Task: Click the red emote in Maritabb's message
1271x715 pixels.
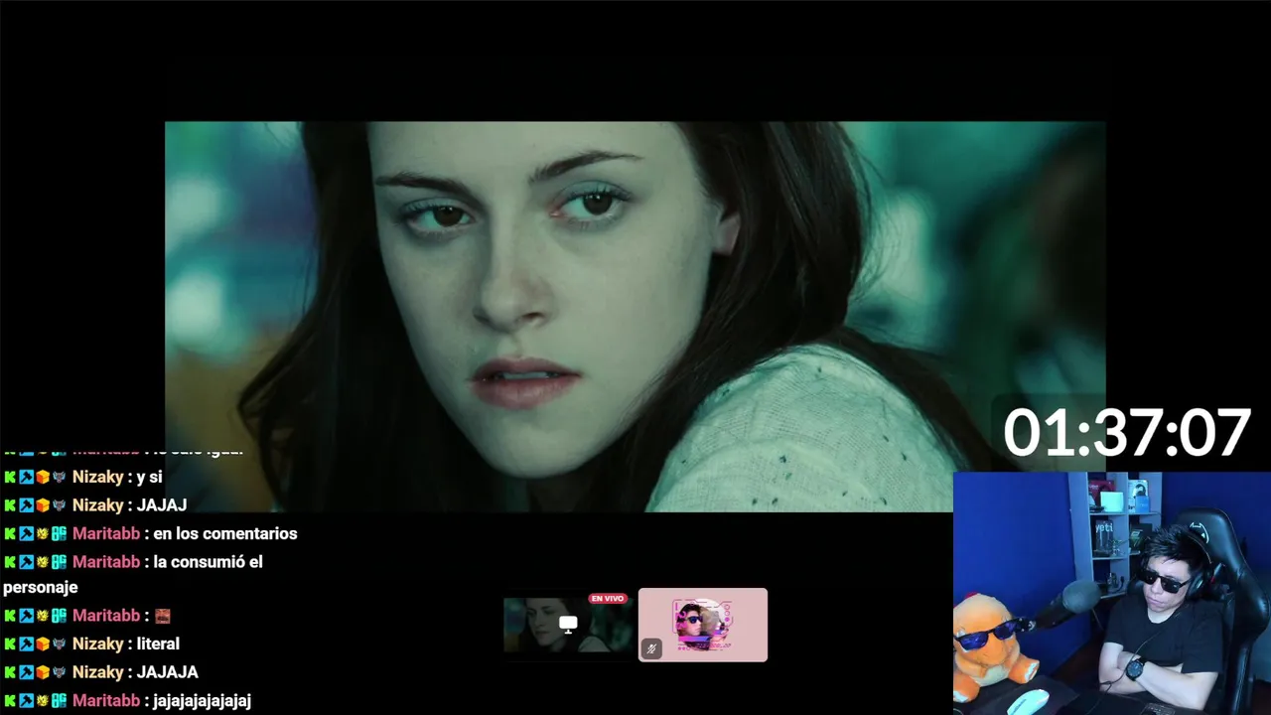Action: [163, 616]
